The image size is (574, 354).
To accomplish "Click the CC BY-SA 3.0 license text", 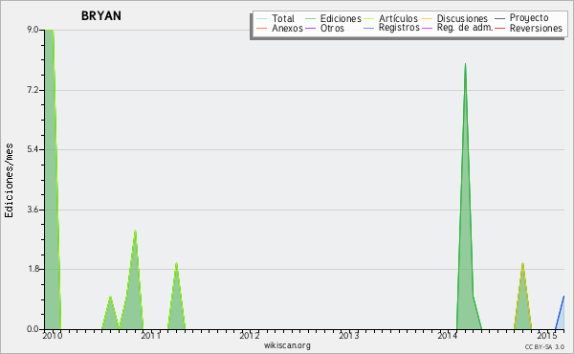I will coord(544,347).
